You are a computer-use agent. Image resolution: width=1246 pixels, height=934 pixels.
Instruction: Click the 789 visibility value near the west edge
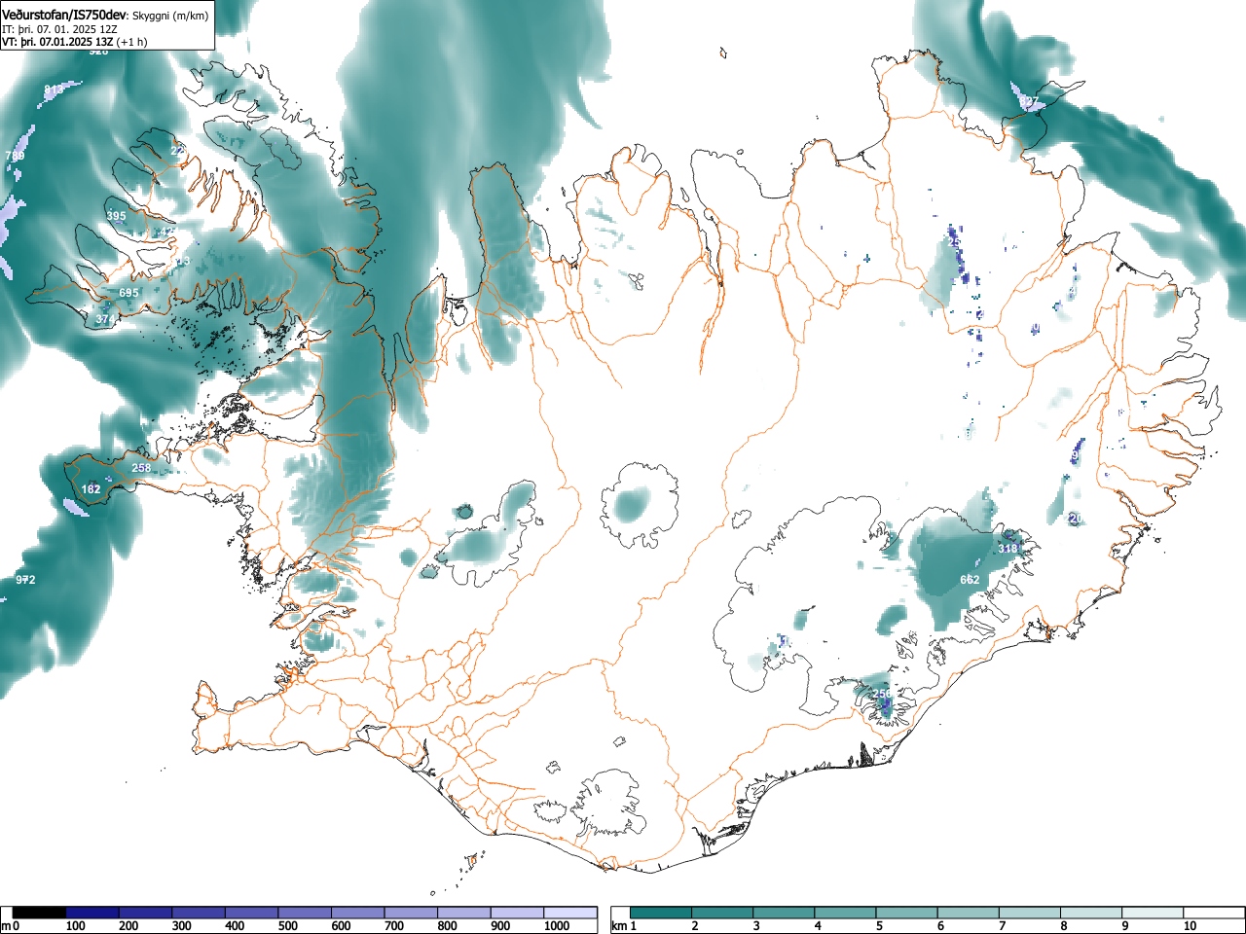[x=15, y=156]
